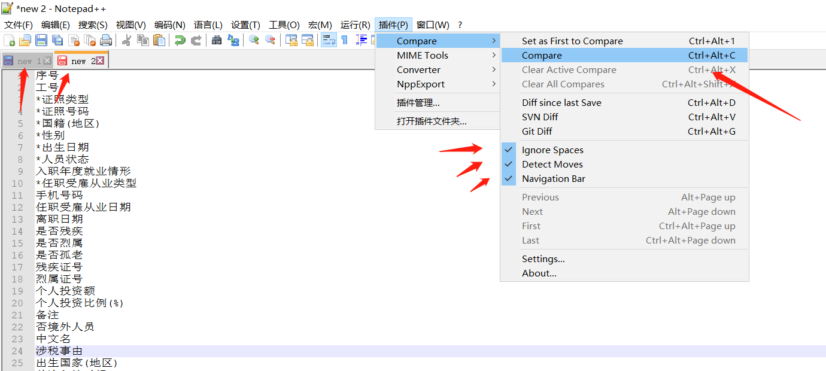The width and height of the screenshot is (826, 371).
Task: Select Git Diff entry
Action: [x=624, y=132]
